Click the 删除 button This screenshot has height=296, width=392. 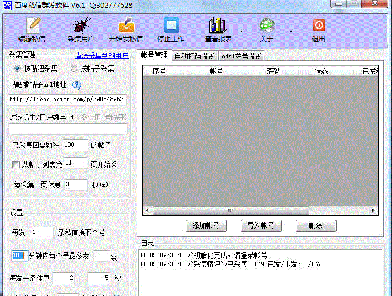pos(316,226)
